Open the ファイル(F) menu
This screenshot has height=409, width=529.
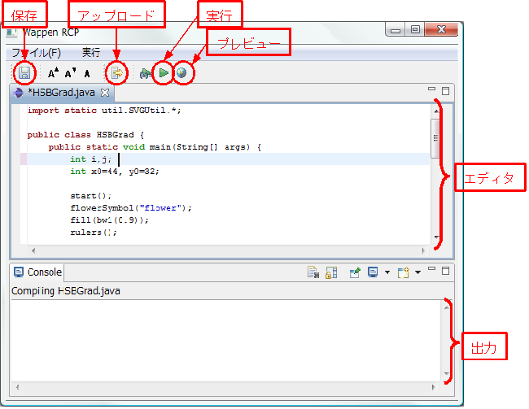coord(36,53)
